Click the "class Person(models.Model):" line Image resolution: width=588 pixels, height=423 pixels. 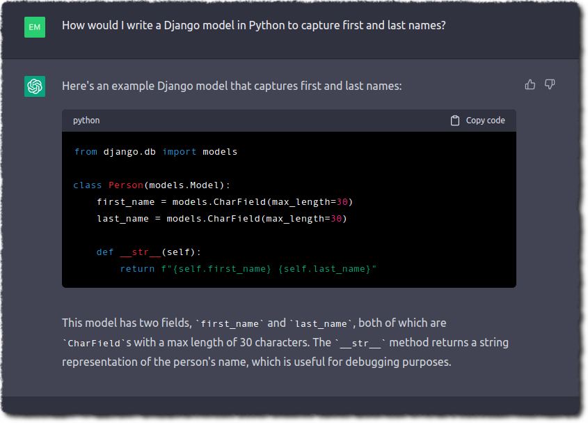[152, 185]
